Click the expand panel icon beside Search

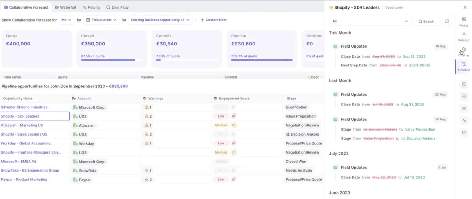pos(447,21)
